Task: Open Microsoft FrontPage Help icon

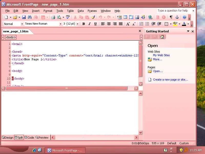Action: 184,17
